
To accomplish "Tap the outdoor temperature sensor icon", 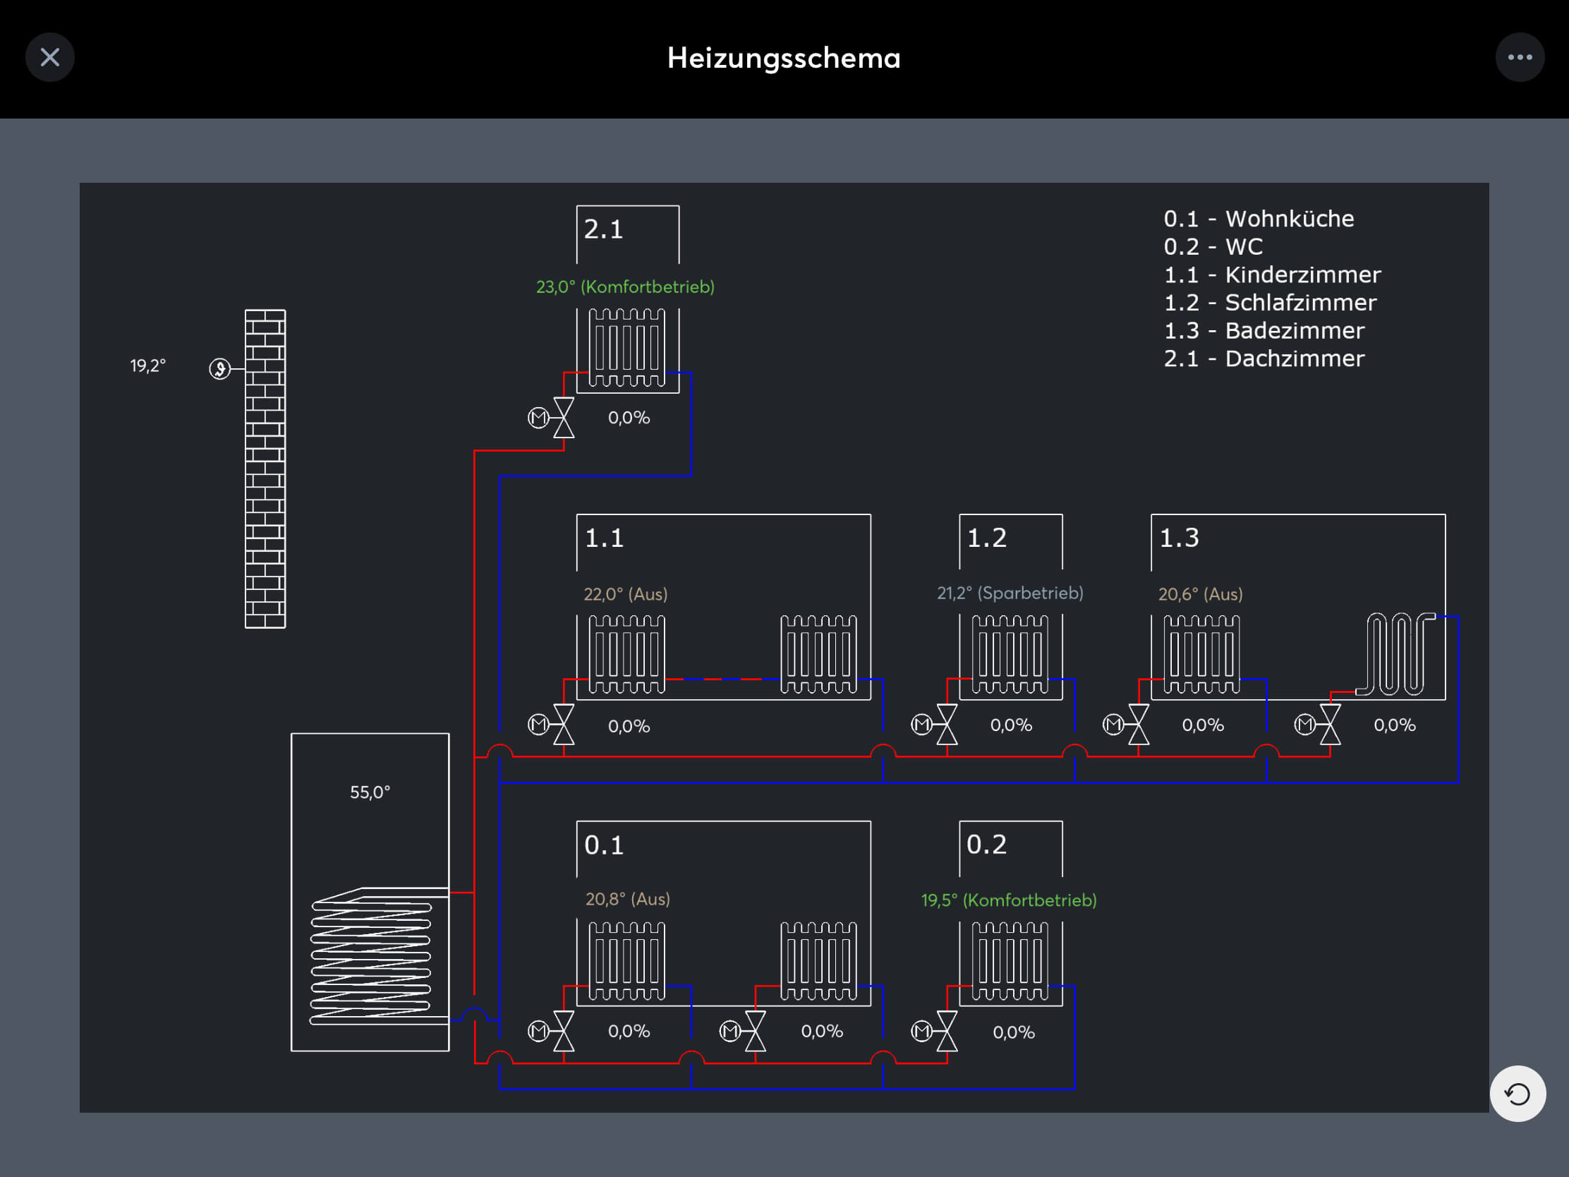I will 219,369.
